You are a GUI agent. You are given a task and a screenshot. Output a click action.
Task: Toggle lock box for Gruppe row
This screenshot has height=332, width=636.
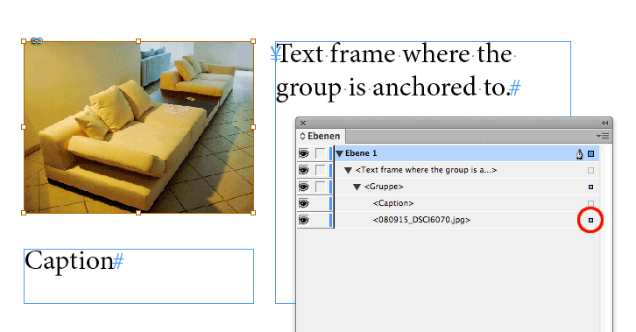coord(320,187)
